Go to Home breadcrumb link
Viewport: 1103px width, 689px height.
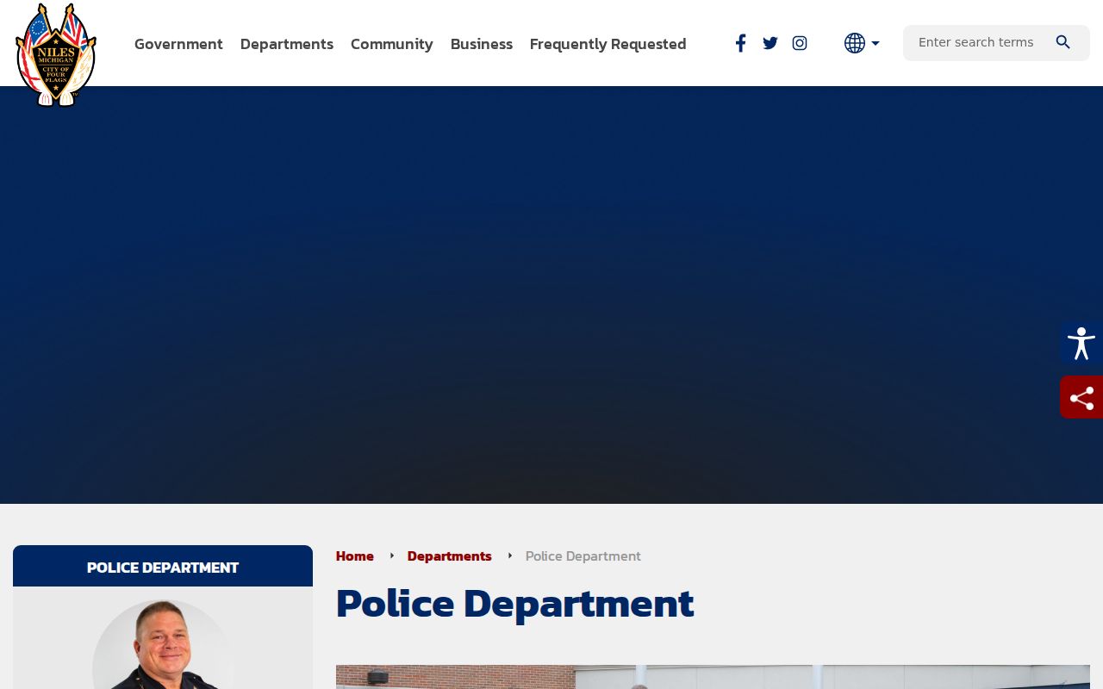tap(355, 556)
